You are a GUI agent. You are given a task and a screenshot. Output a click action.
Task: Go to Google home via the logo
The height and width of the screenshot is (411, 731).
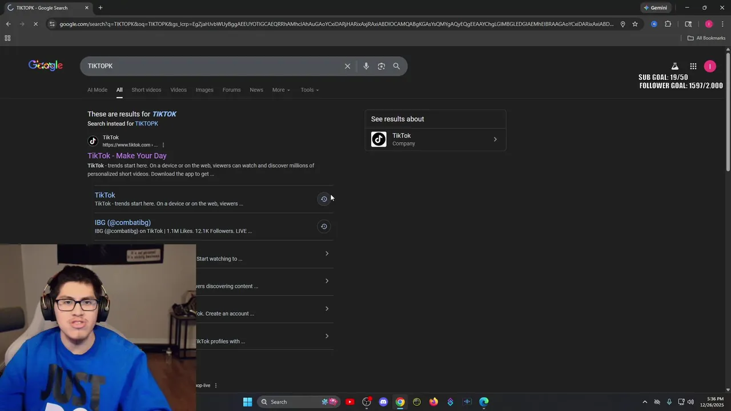point(46,66)
